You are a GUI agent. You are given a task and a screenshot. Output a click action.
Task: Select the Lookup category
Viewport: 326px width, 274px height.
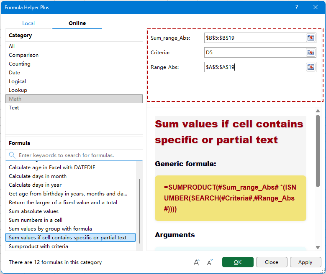pyautogui.click(x=74, y=90)
